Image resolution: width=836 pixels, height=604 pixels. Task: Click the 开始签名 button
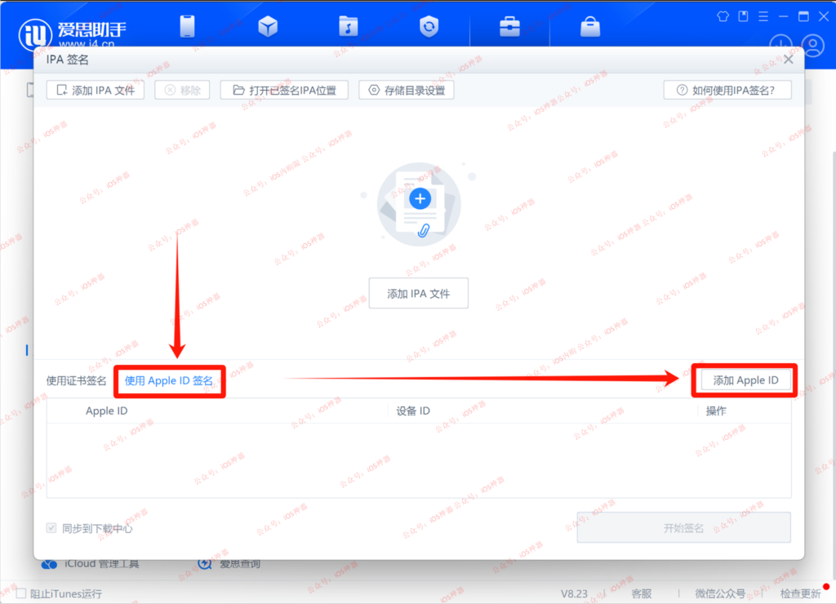[x=683, y=528]
